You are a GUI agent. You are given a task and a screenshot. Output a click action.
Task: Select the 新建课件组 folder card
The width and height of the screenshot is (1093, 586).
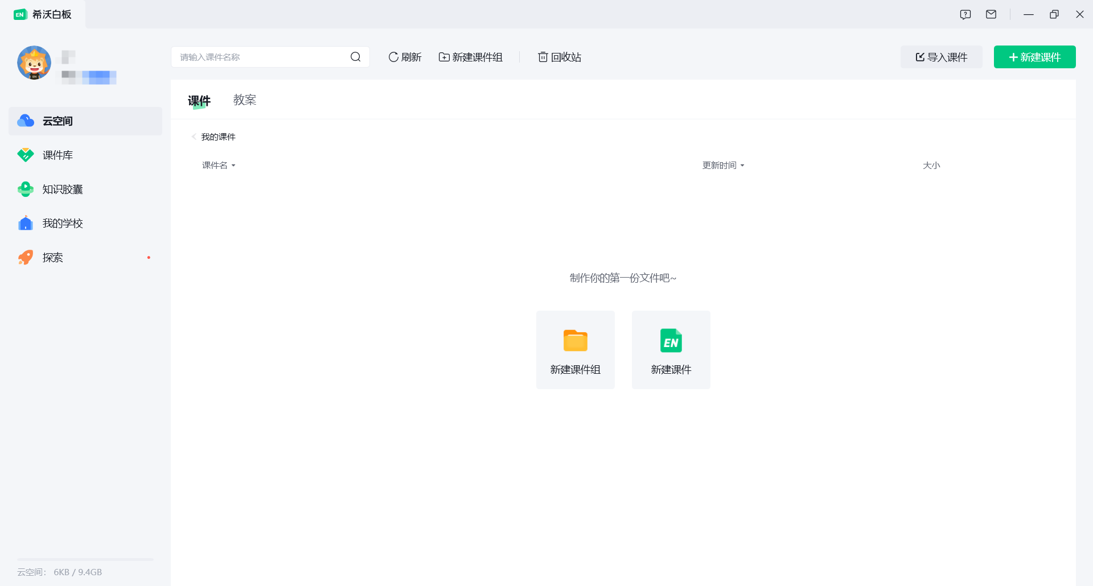[575, 349]
